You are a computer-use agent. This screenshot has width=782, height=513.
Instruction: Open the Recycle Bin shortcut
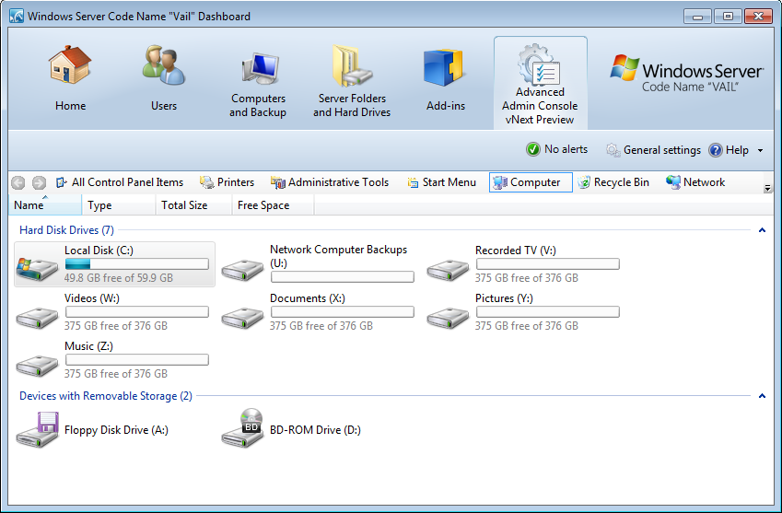click(613, 182)
